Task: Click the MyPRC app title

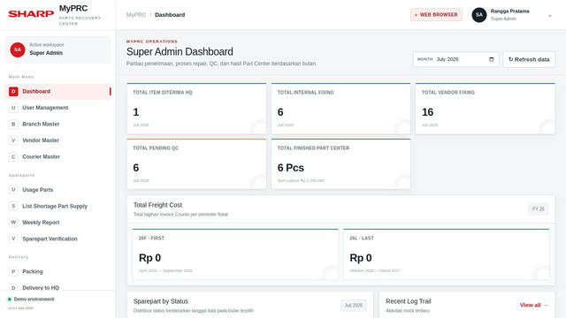Action: (73, 8)
